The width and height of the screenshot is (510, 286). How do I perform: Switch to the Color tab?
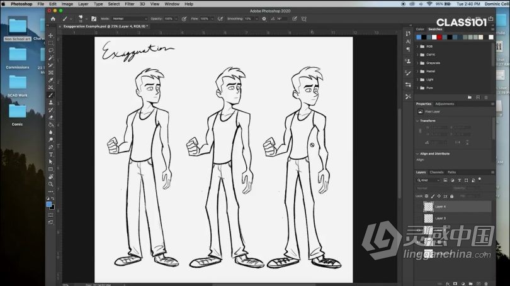point(420,29)
